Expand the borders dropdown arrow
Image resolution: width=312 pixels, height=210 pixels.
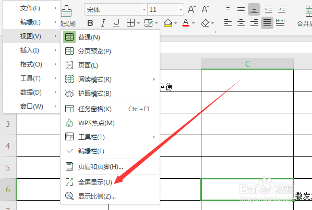(x=138, y=23)
